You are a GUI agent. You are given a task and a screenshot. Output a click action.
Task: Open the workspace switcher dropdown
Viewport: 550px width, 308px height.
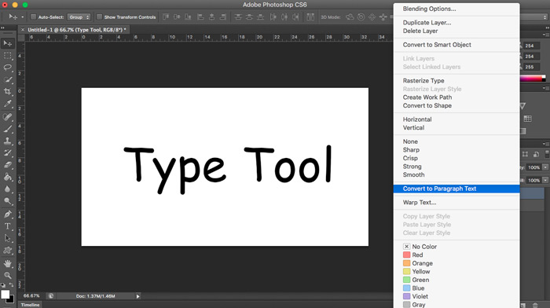534,16
